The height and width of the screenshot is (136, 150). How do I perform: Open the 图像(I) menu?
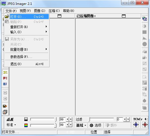pos(40,11)
